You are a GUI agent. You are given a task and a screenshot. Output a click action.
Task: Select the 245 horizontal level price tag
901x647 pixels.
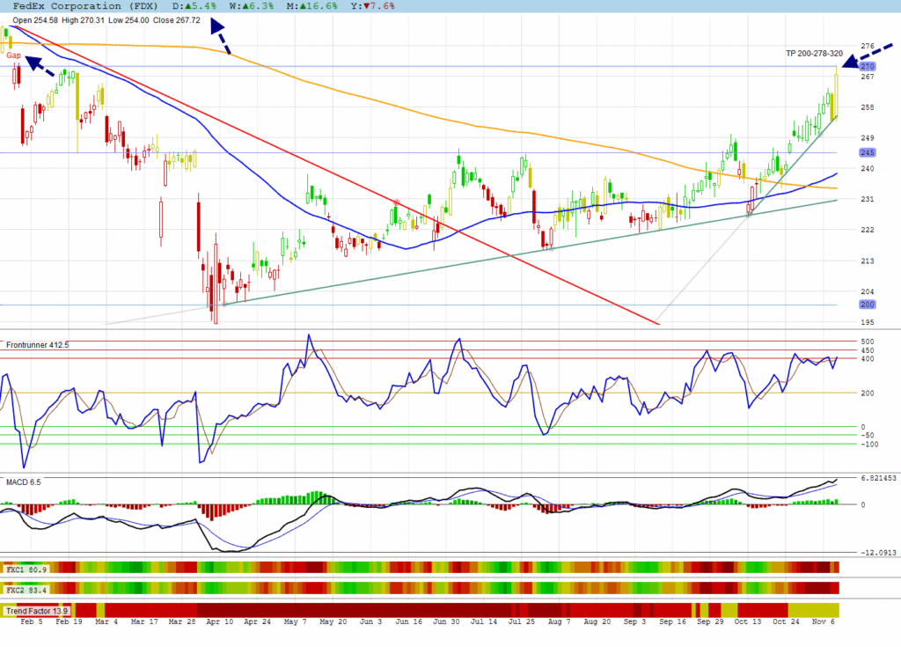868,152
